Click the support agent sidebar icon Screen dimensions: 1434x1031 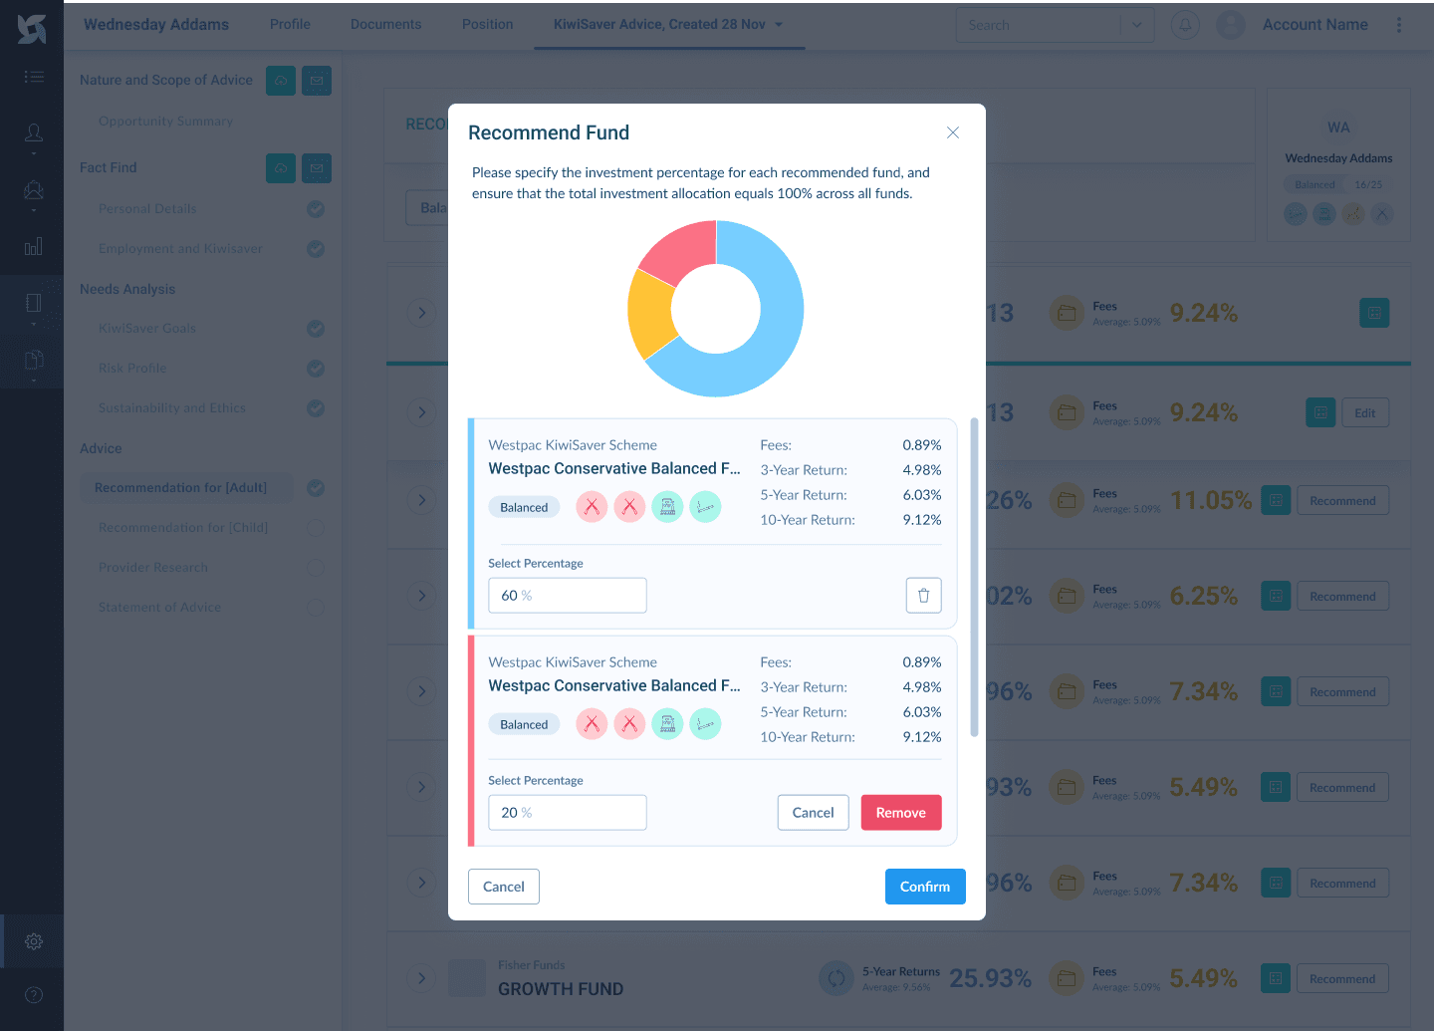[x=34, y=189]
